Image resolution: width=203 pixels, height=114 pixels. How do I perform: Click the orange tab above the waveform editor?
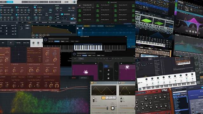87,26
